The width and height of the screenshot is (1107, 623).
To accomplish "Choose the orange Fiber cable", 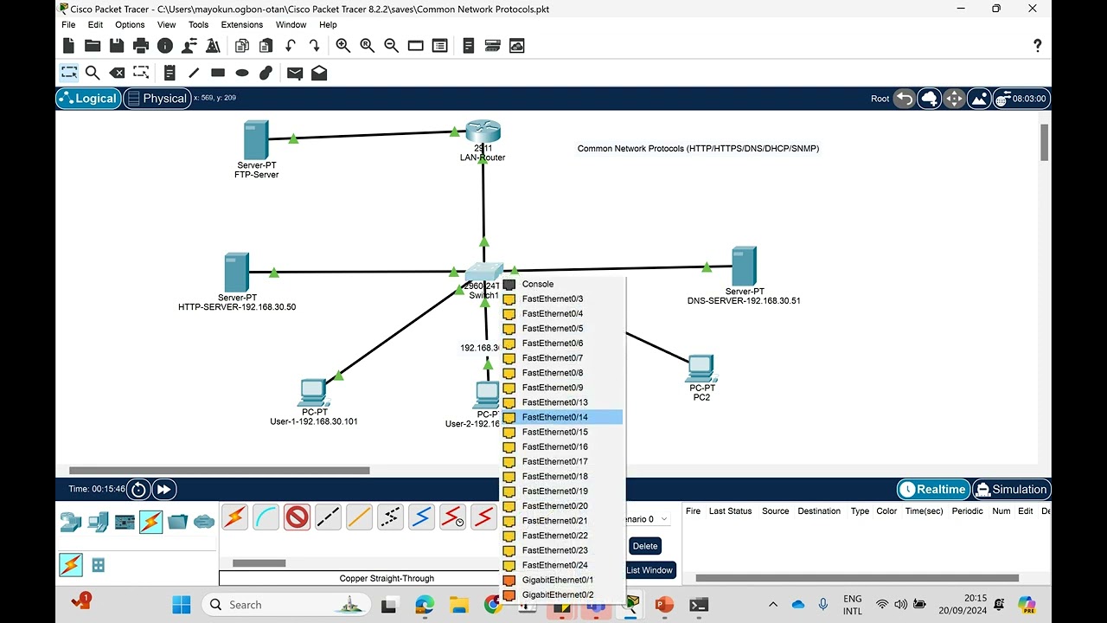I will 359,517.
